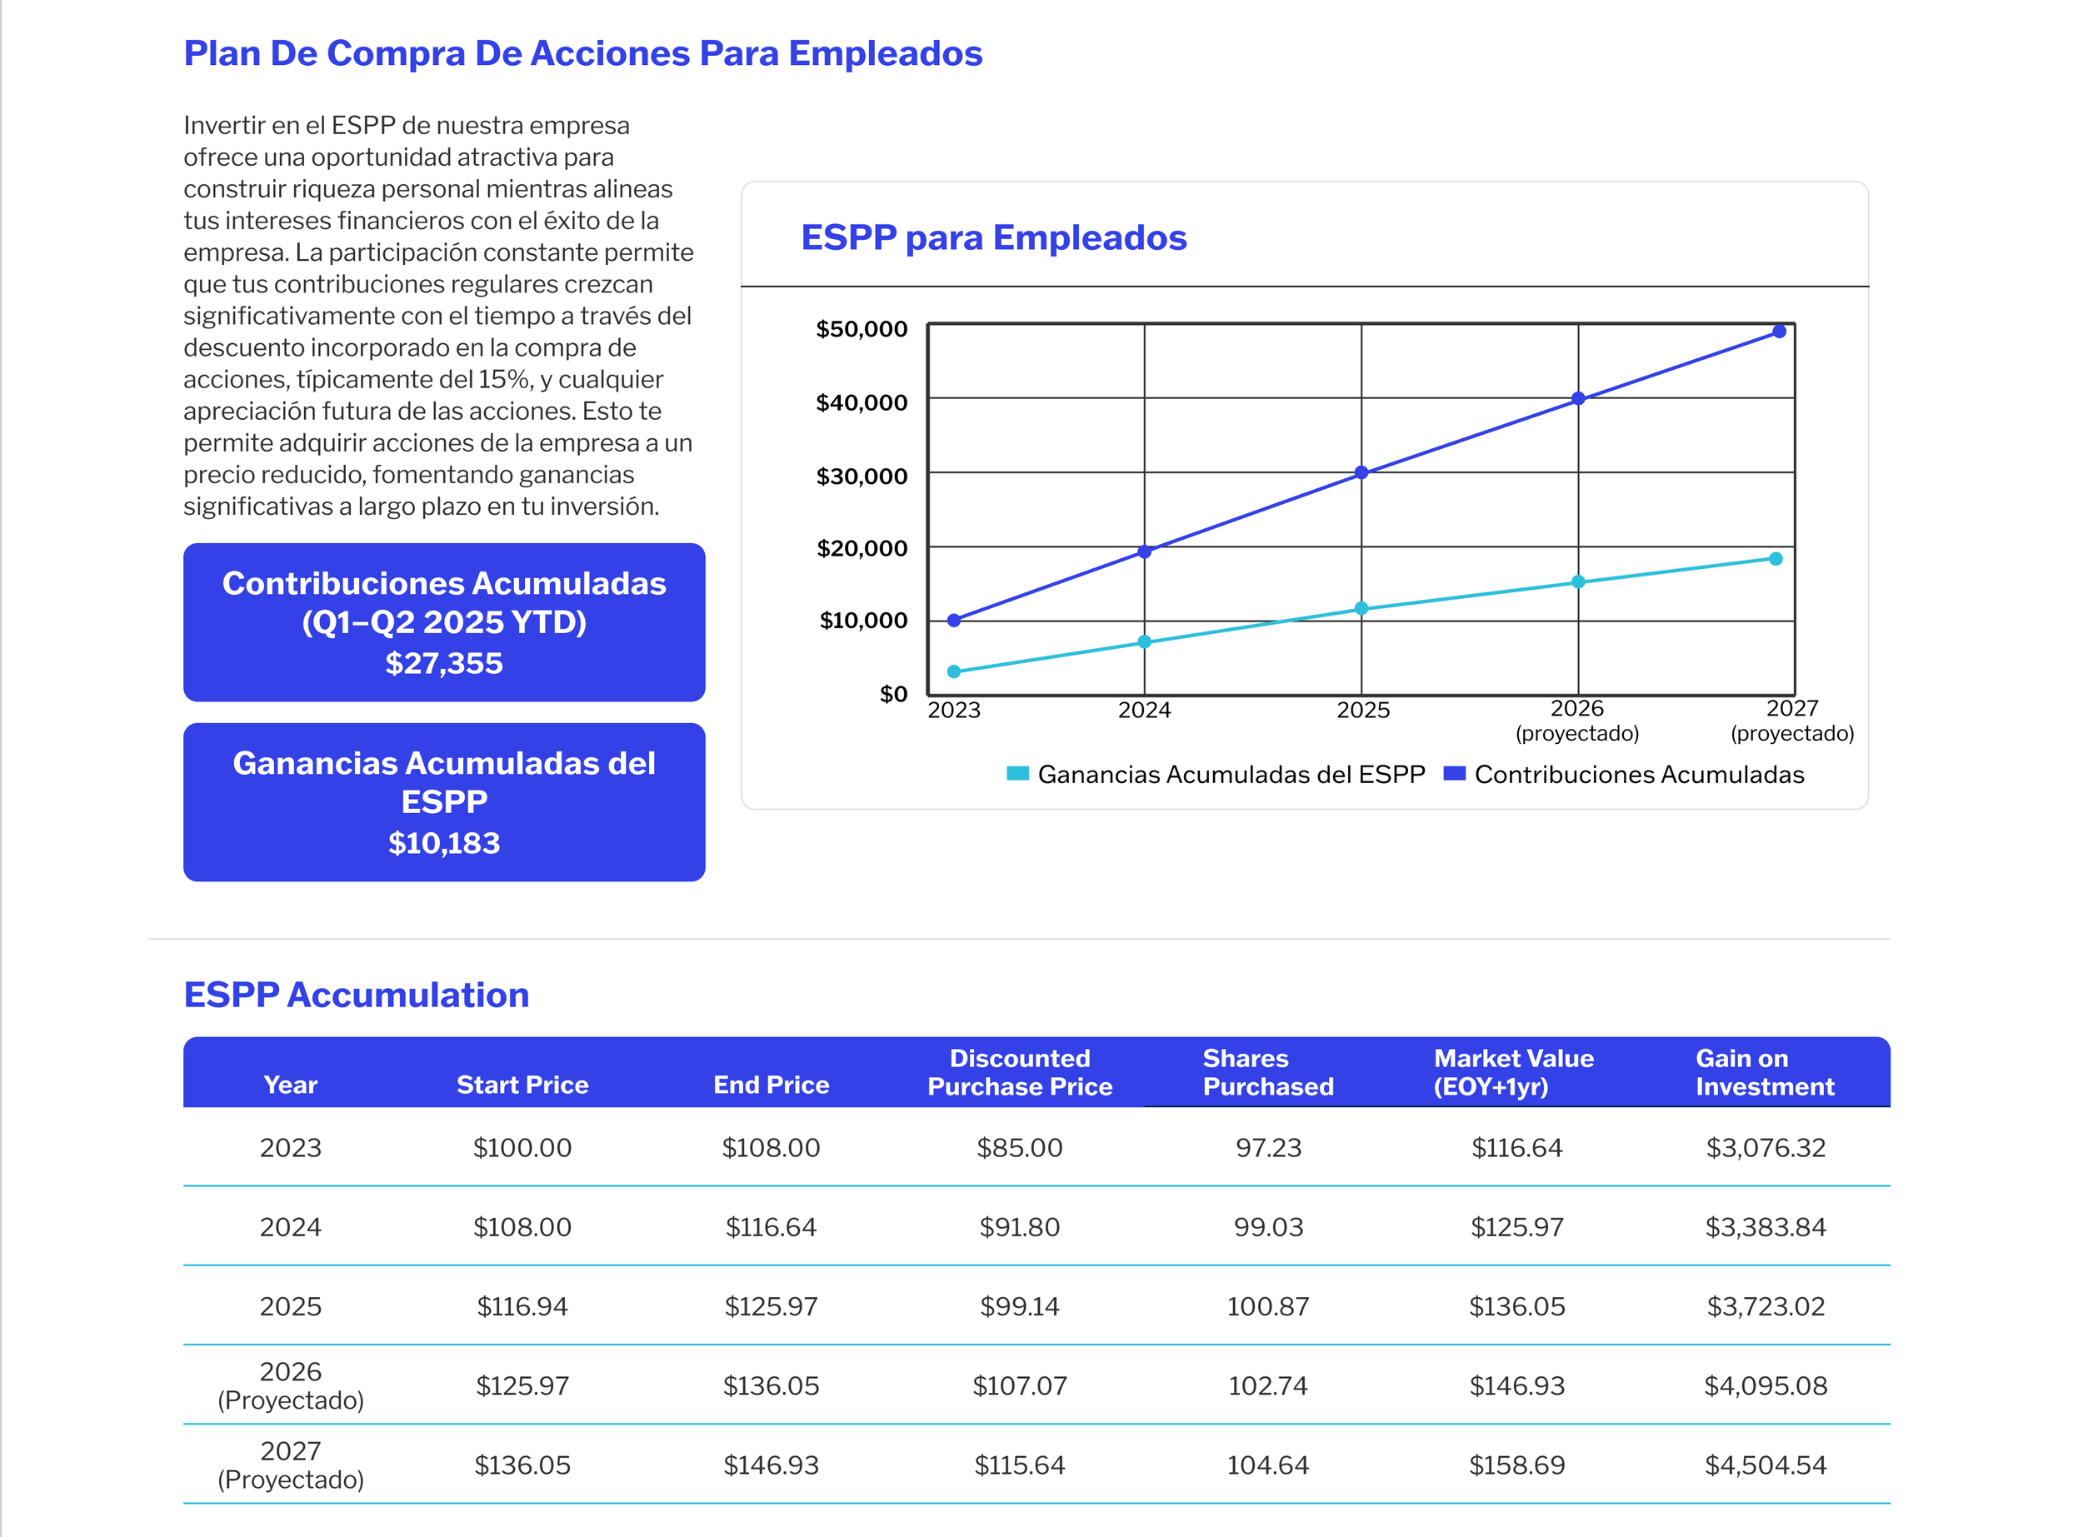Click the 2025 blue line data point
This screenshot has height=1537, width=2083.
[1361, 472]
